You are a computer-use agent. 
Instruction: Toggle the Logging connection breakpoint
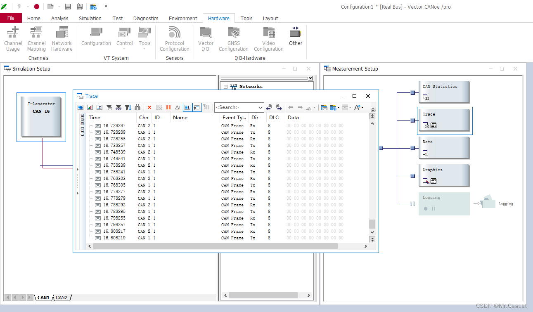413,203
